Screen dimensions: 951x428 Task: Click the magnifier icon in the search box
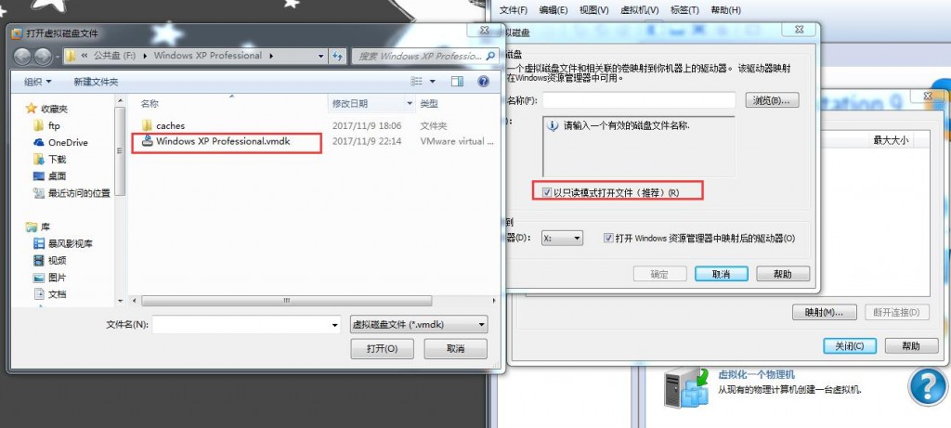coord(491,56)
